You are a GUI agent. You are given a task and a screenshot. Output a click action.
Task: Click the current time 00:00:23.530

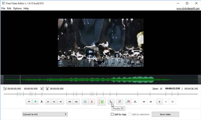click(x=173, y=89)
